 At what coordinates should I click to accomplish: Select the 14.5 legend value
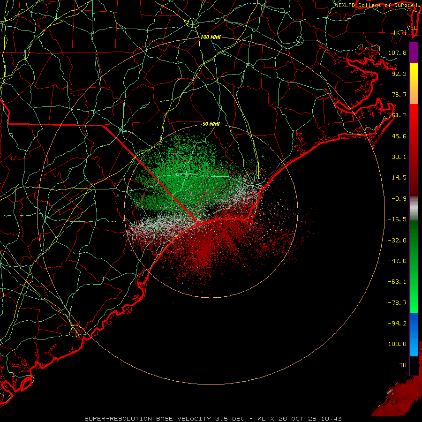click(399, 178)
